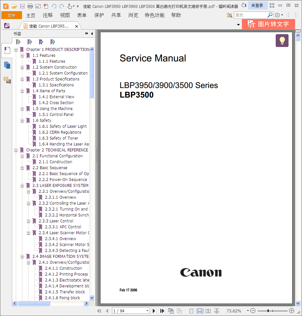Open the 保护 tab
This screenshot has height=316, width=302.
(x=99, y=15)
